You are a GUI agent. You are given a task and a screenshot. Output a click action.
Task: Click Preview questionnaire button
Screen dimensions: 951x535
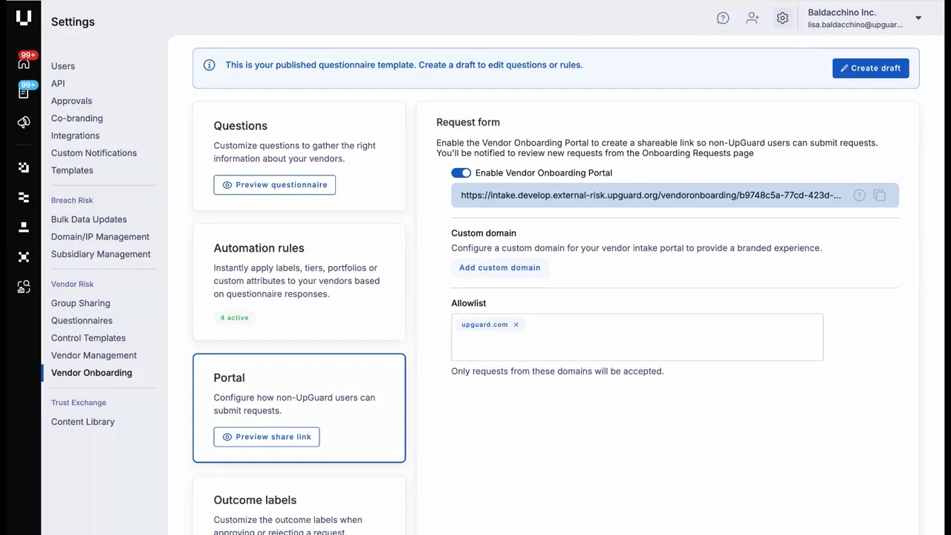point(275,185)
